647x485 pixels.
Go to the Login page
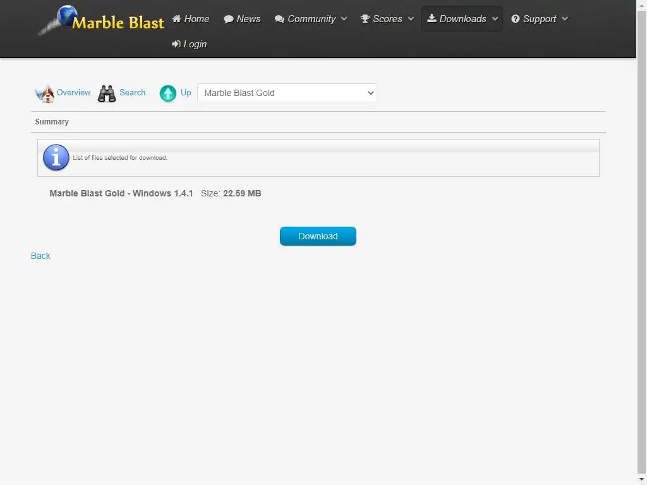tap(190, 44)
